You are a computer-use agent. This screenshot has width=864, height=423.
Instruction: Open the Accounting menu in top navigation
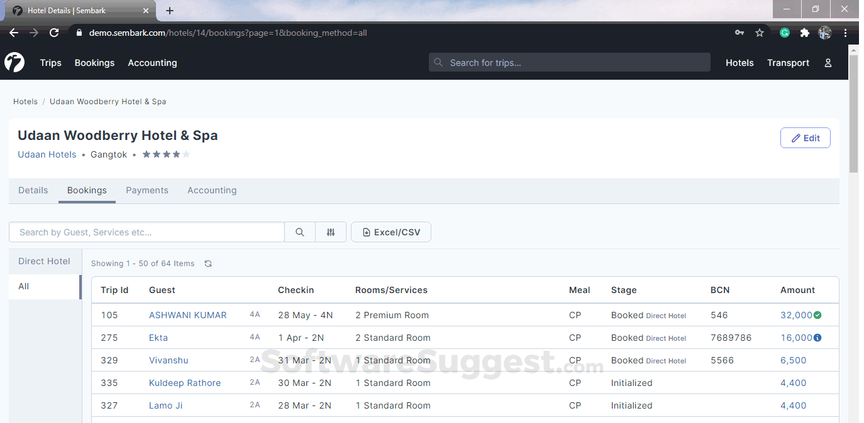pos(152,62)
